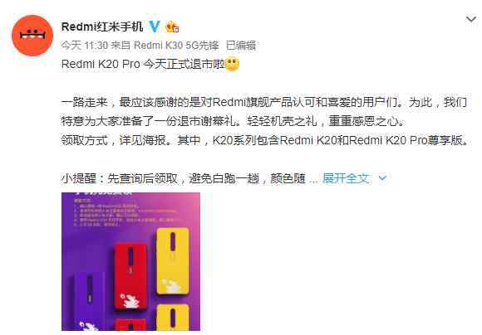This screenshot has height=335, width=482.
Task: Open the Redmi orange profile avatar
Action: (32, 36)
